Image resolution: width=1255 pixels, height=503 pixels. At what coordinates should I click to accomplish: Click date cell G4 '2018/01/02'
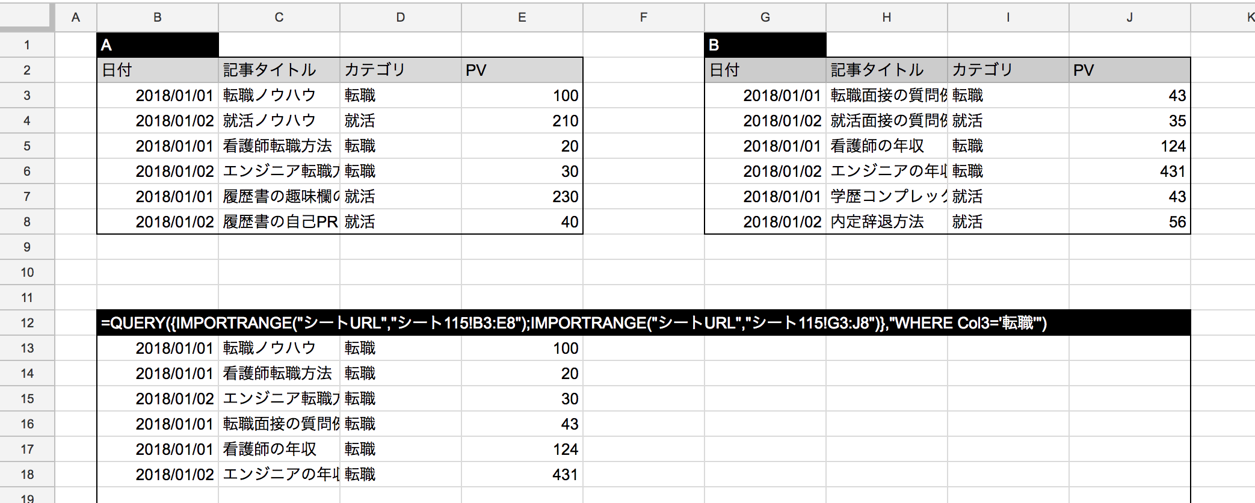coord(765,121)
